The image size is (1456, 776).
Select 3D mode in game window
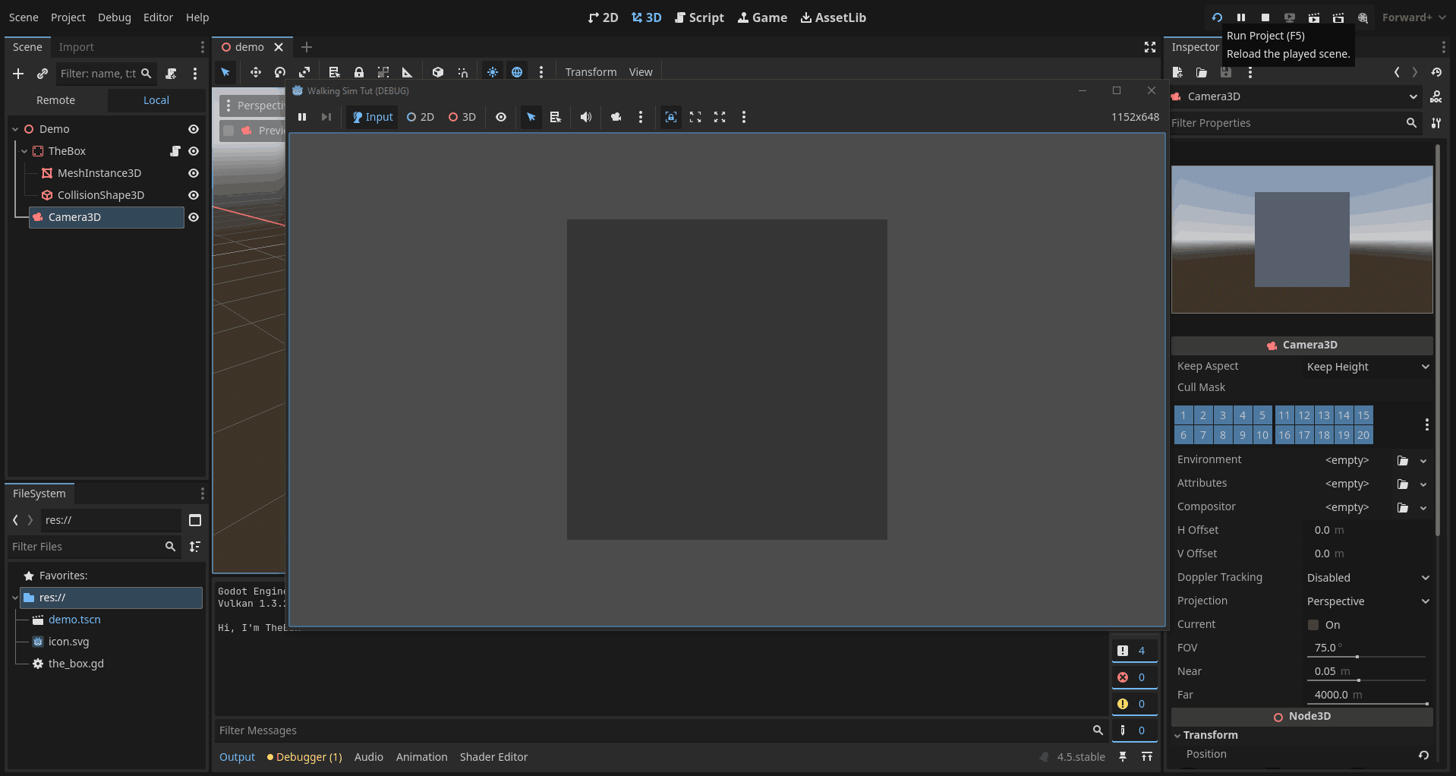462,117
